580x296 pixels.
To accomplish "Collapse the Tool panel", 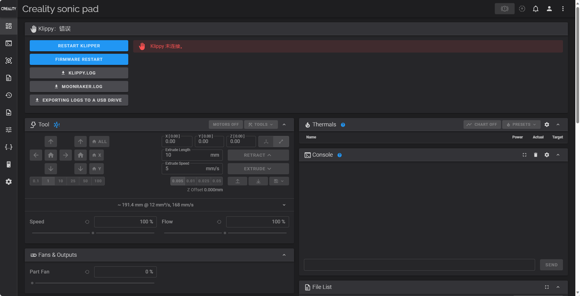I will tap(284, 125).
